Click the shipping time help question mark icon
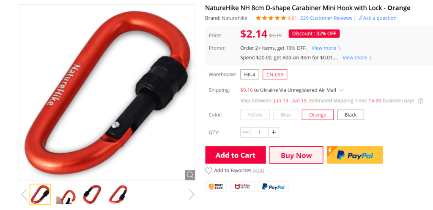The image size is (433, 210). click(421, 101)
